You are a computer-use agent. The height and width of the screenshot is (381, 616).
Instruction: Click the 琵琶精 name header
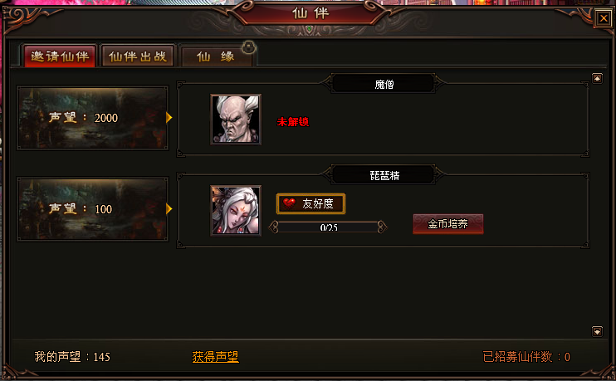[x=384, y=175]
